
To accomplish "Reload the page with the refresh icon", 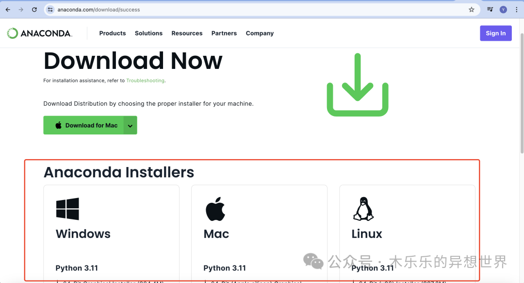I will coord(34,10).
